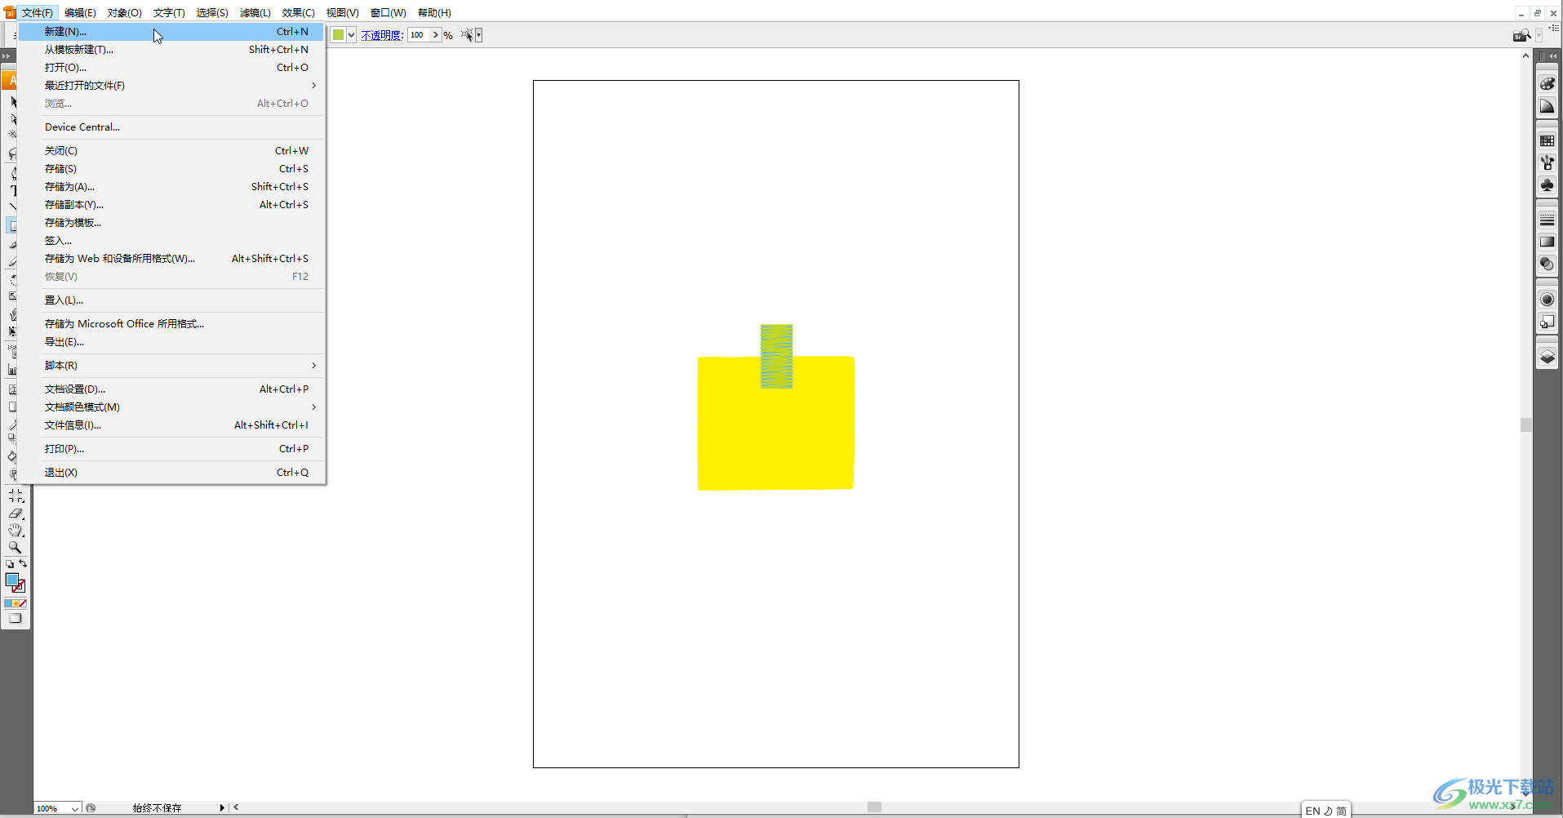The width and height of the screenshot is (1563, 818).
Task: Open the status bar 始终不保存 flyout arrow
Action: (x=222, y=807)
